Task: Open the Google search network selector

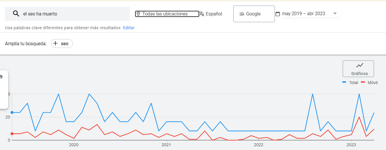Action: [254, 14]
